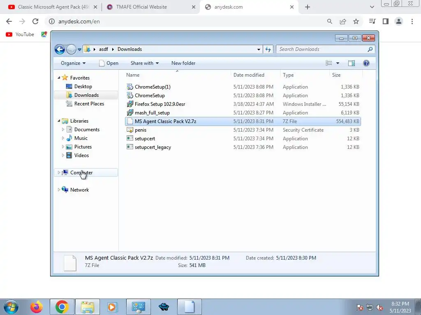
Task: Open a new Chrome tab
Action: [308, 7]
